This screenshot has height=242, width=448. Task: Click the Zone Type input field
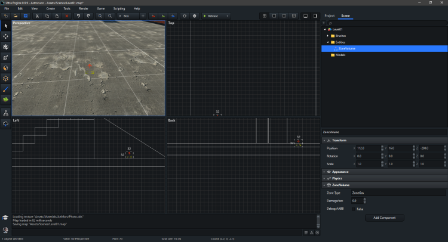[x=398, y=193]
